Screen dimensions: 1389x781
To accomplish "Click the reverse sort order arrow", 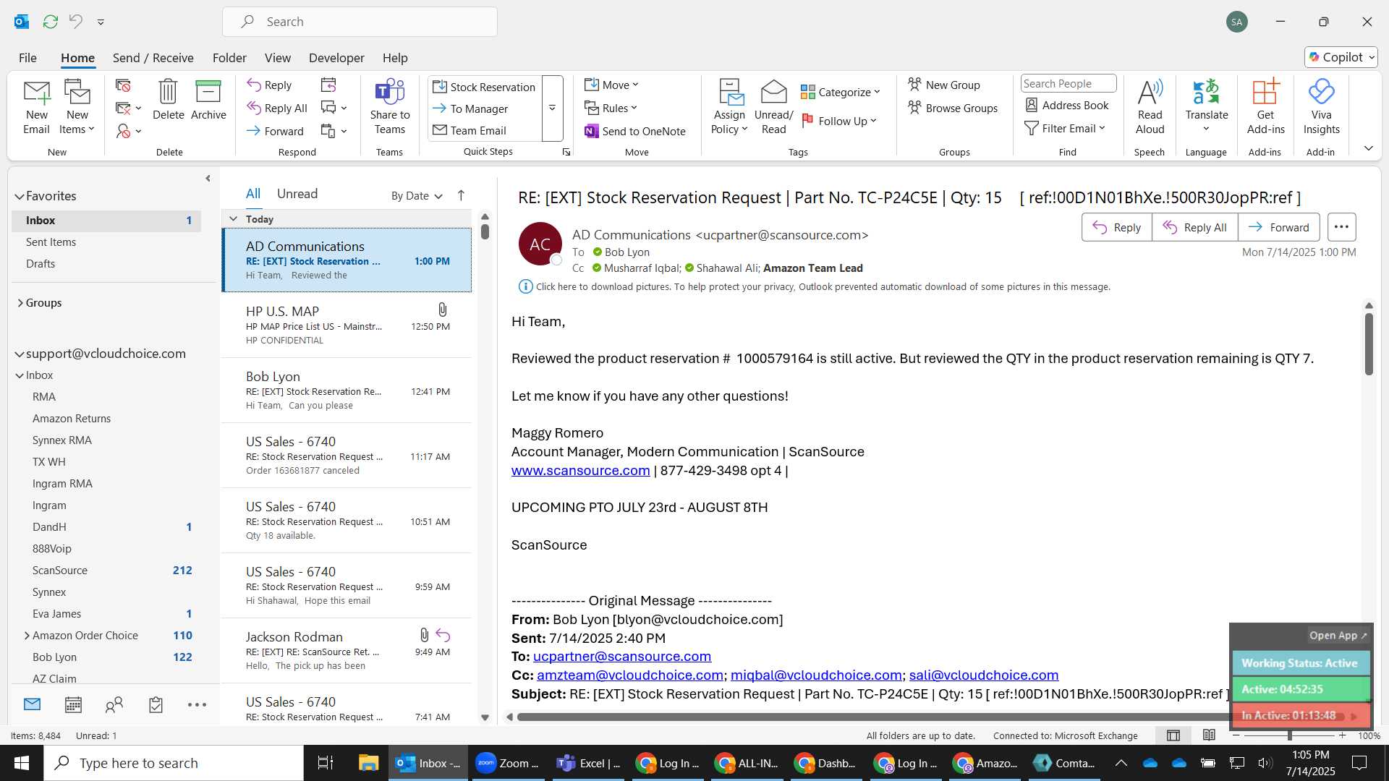I will (x=461, y=195).
